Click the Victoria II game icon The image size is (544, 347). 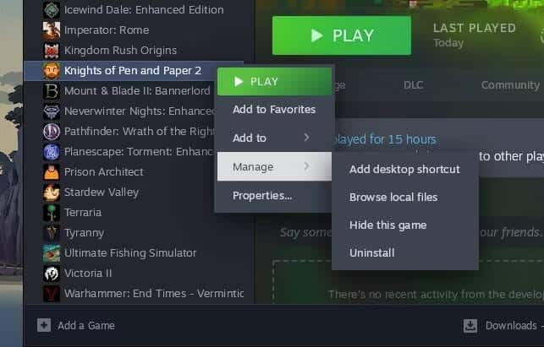coord(52,274)
